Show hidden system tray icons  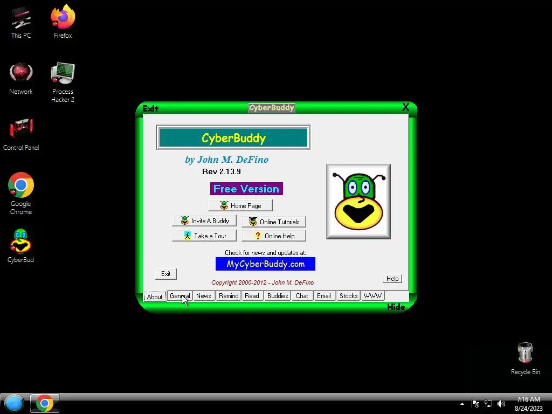point(462,404)
